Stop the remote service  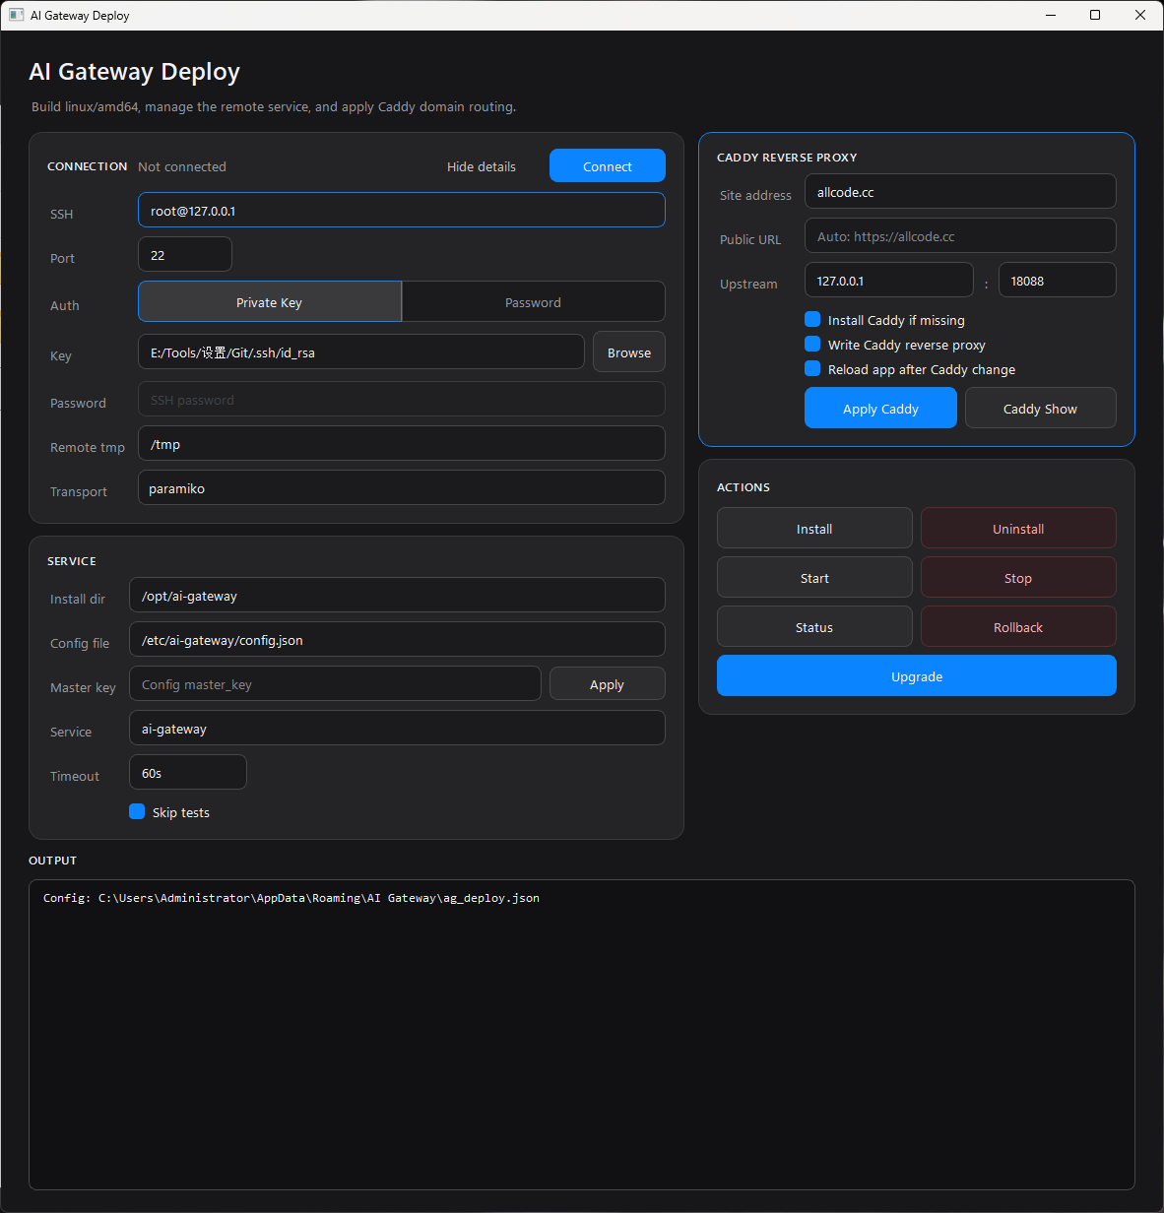pyautogui.click(x=1018, y=577)
